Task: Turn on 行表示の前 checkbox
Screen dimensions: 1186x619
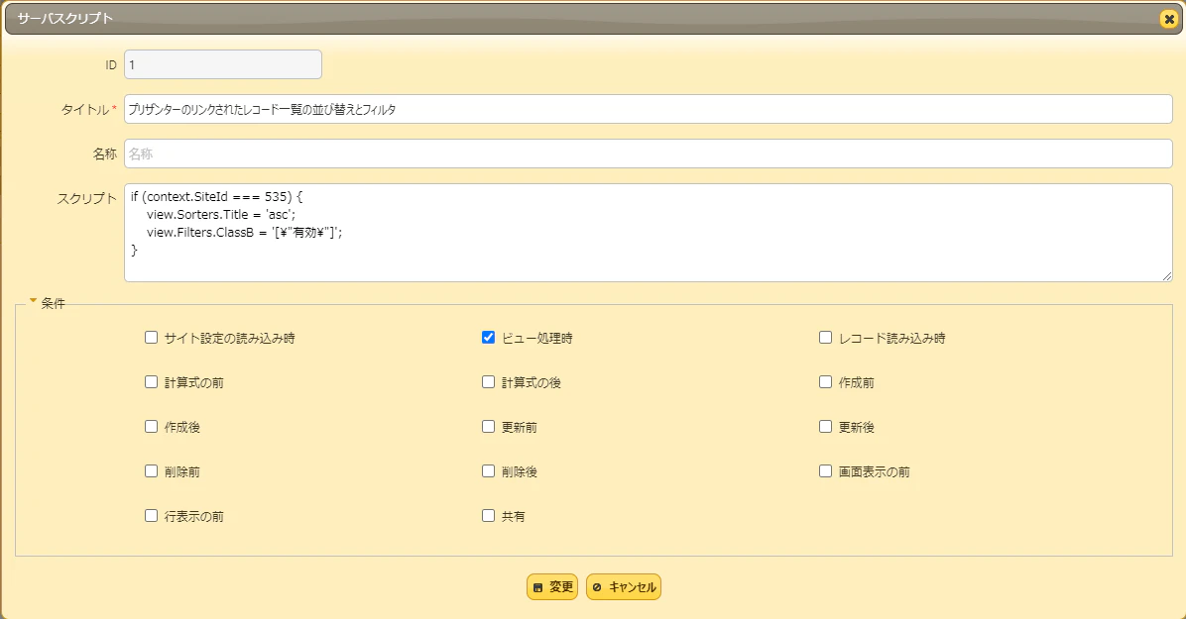Action: pos(152,516)
